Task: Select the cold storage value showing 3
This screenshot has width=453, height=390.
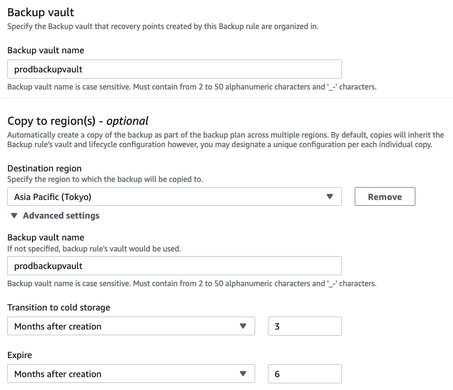Action: pyautogui.click(x=305, y=326)
